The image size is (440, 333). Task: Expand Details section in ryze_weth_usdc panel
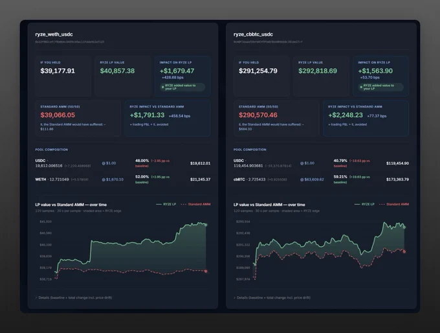[x=74, y=297]
